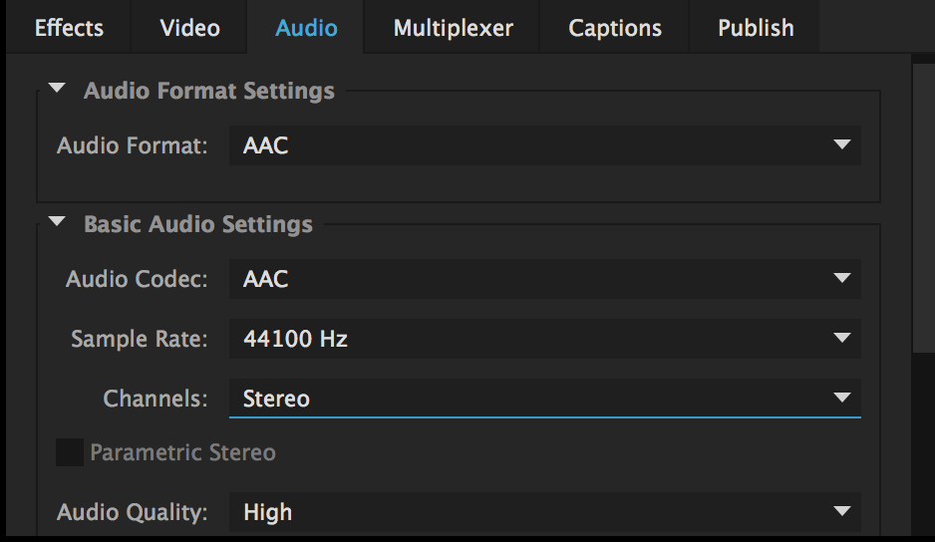Image resolution: width=935 pixels, height=542 pixels.
Task: Open the Audio Codec dropdown
Action: click(545, 279)
